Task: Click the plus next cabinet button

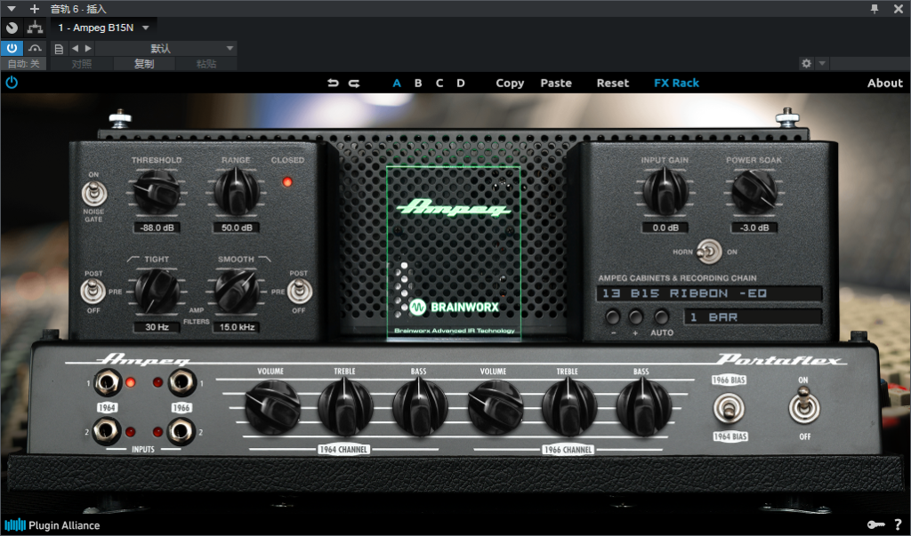Action: (x=636, y=317)
